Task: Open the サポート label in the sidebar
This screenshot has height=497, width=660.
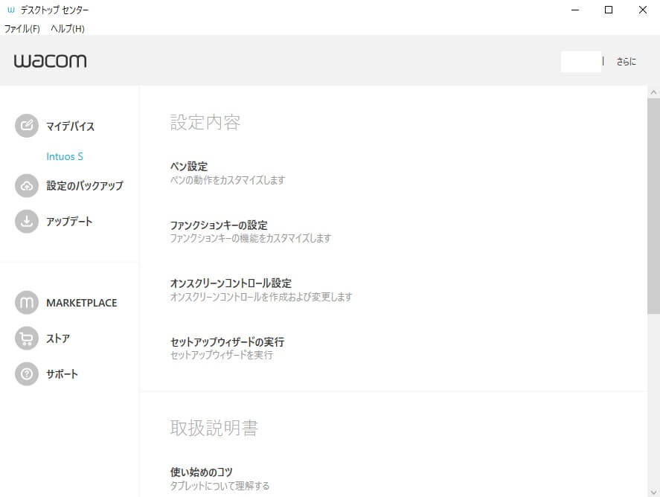Action: (62, 374)
